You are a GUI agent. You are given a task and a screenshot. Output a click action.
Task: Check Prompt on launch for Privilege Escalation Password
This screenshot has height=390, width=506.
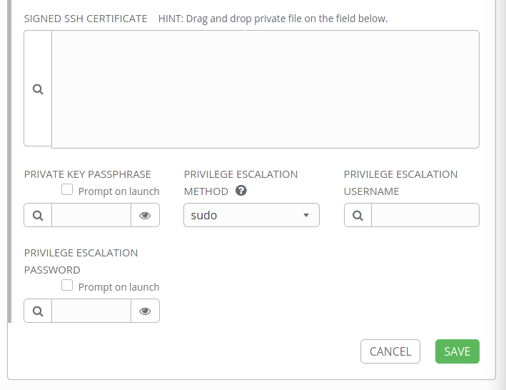pos(67,286)
